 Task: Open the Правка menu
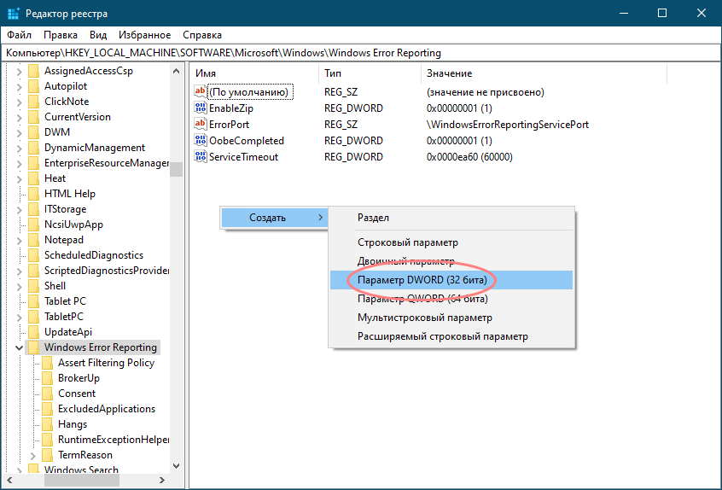pyautogui.click(x=60, y=35)
